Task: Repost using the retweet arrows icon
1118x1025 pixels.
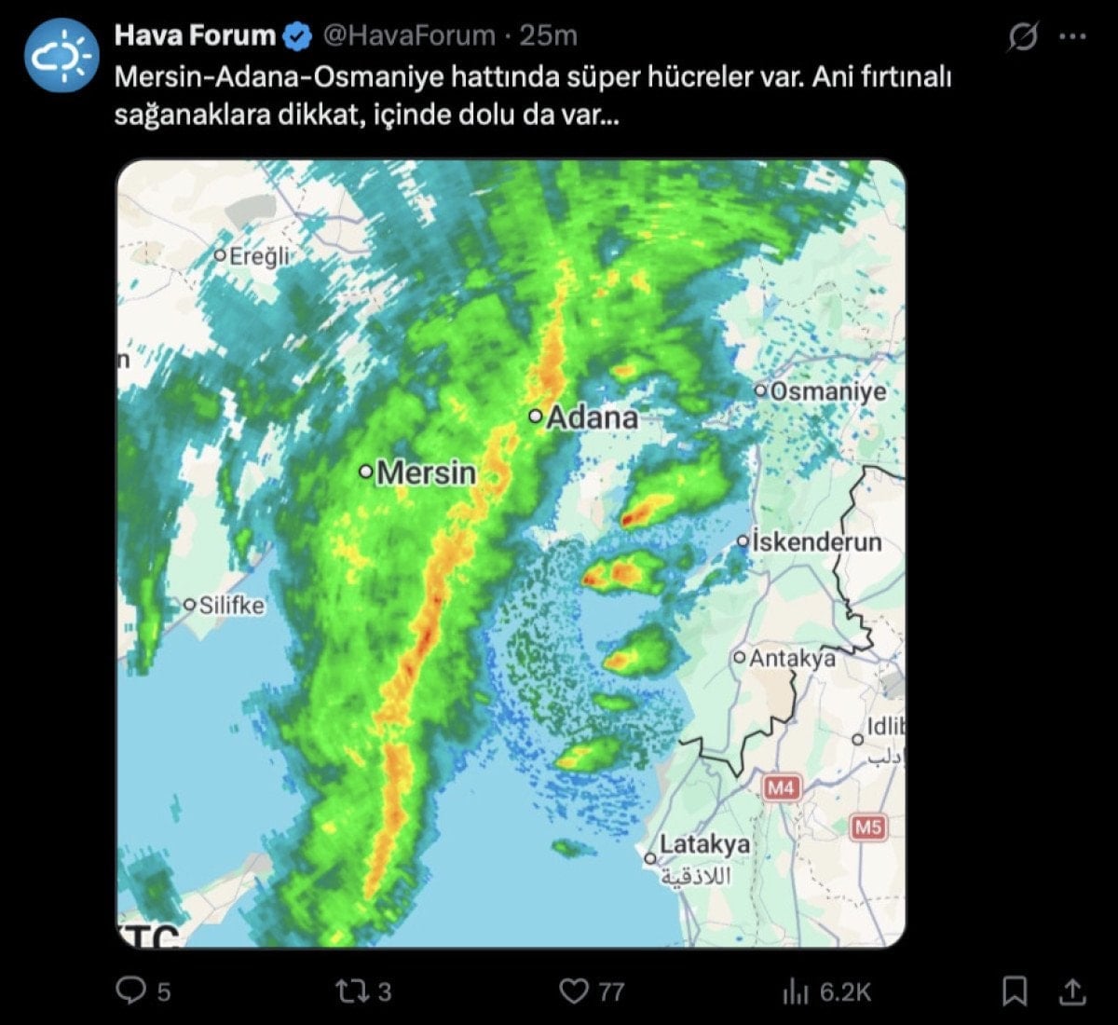Action: pyautogui.click(x=349, y=991)
